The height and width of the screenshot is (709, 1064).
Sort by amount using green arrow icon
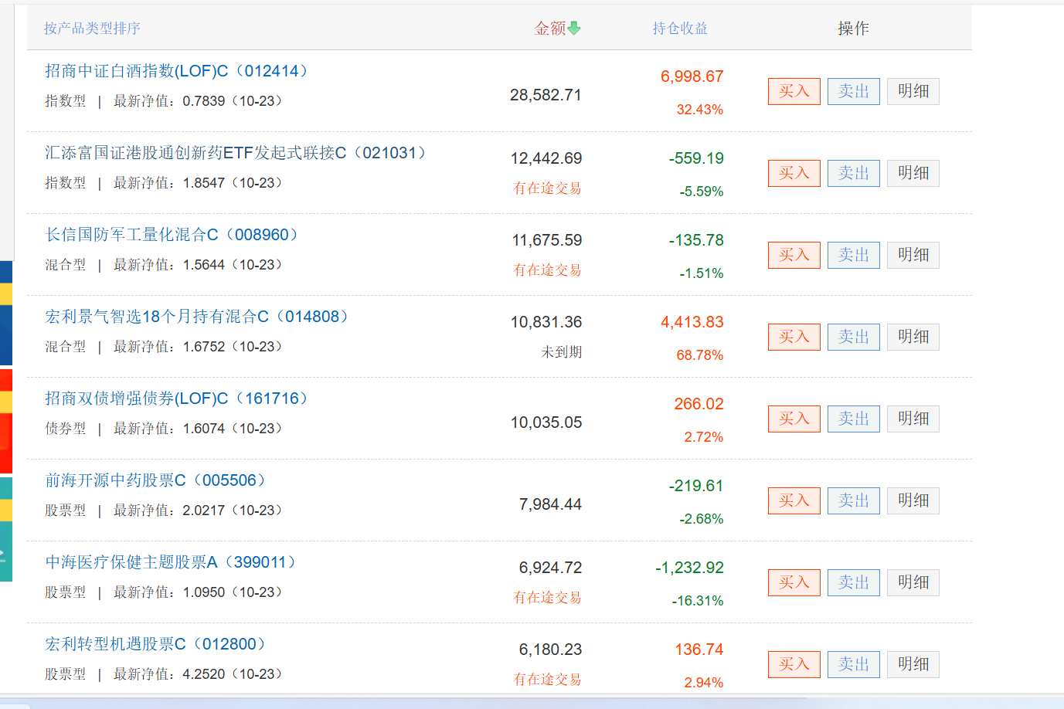(574, 29)
